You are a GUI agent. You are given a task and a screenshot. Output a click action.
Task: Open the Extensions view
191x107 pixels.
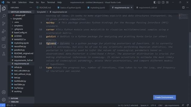click(4, 39)
